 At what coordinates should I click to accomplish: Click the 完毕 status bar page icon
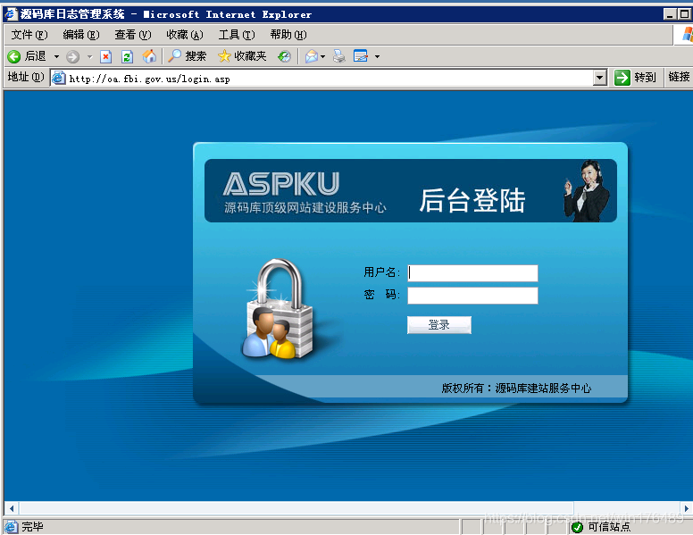click(11, 527)
